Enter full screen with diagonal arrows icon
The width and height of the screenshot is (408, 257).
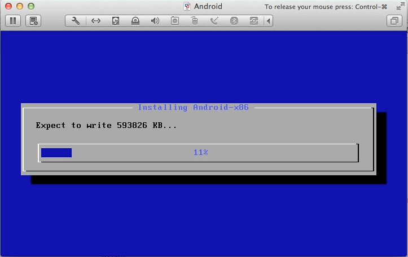pos(401,6)
